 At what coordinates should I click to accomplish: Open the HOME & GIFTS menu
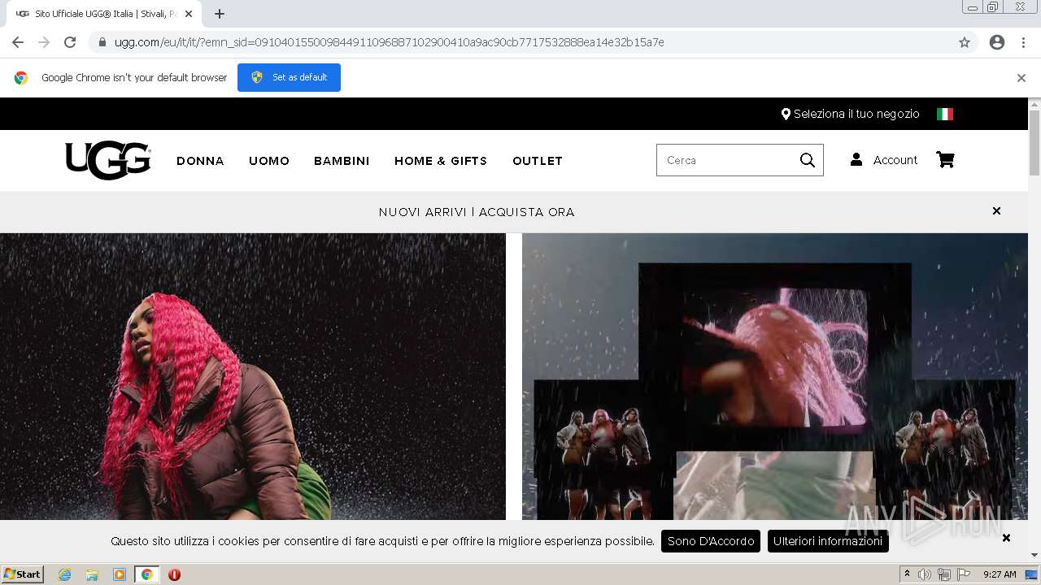[x=441, y=161]
